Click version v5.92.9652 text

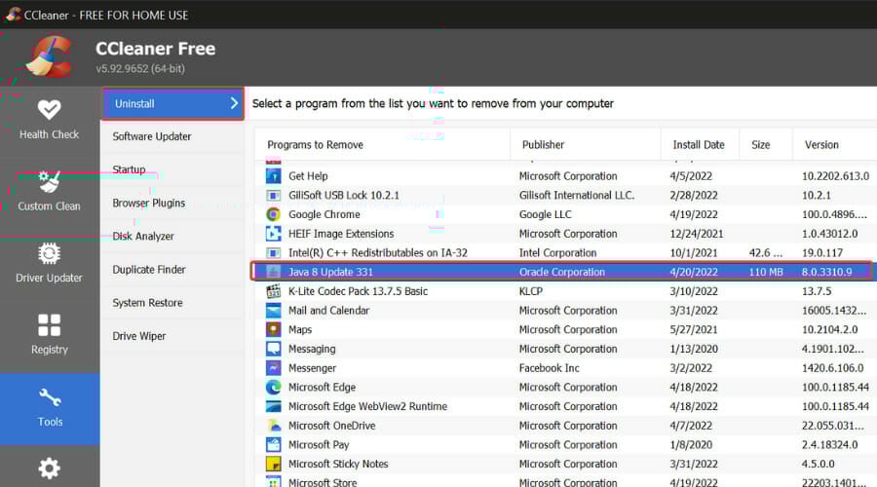tap(139, 68)
